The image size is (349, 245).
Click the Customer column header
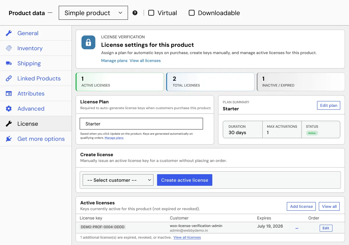pyautogui.click(x=179, y=218)
